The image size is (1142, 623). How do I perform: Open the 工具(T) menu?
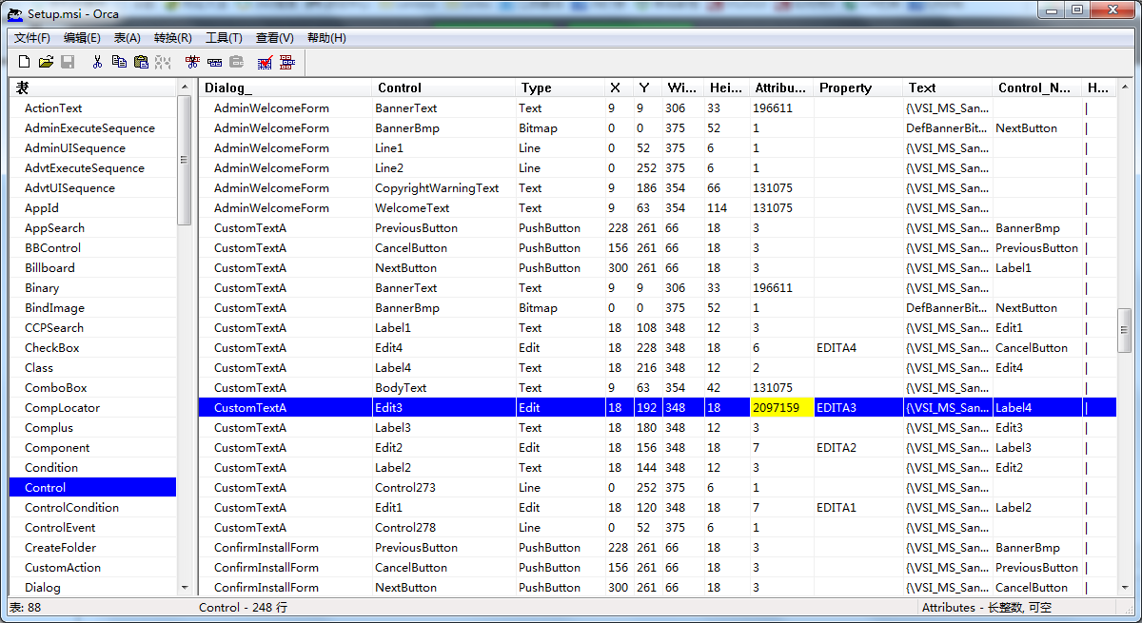pyautogui.click(x=224, y=38)
